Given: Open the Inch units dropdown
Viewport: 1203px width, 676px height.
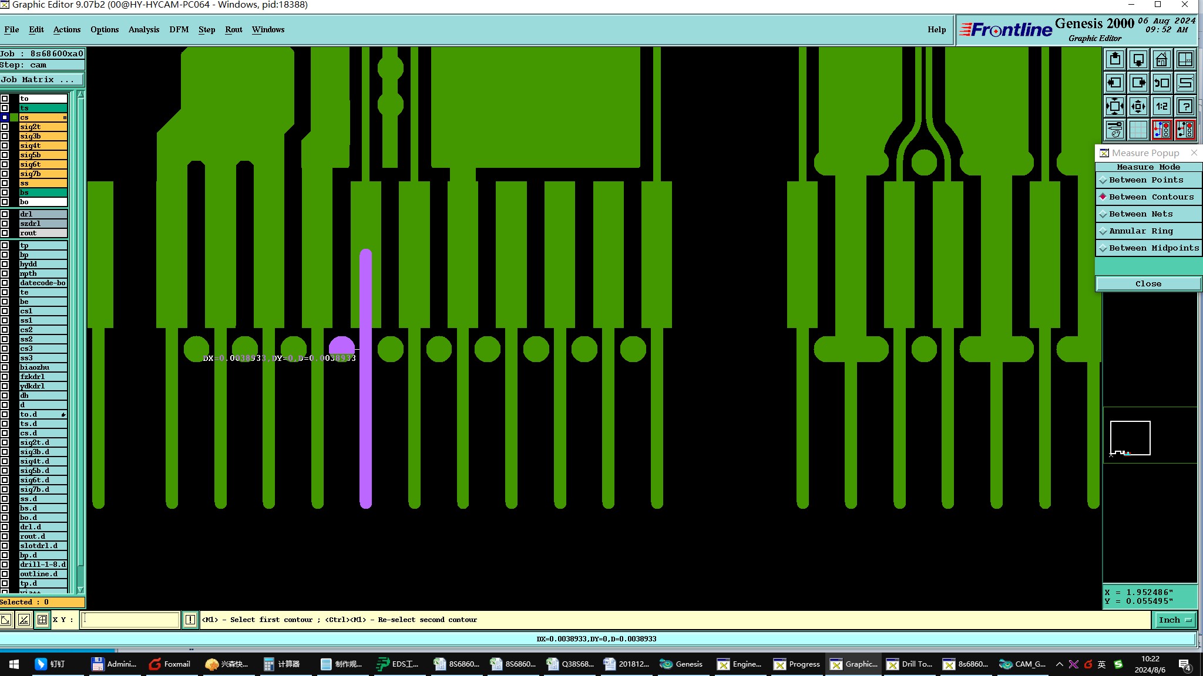Looking at the screenshot, I should [x=1174, y=620].
